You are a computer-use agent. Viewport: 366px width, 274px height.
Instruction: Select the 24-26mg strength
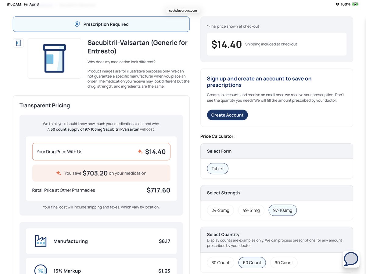point(220,210)
